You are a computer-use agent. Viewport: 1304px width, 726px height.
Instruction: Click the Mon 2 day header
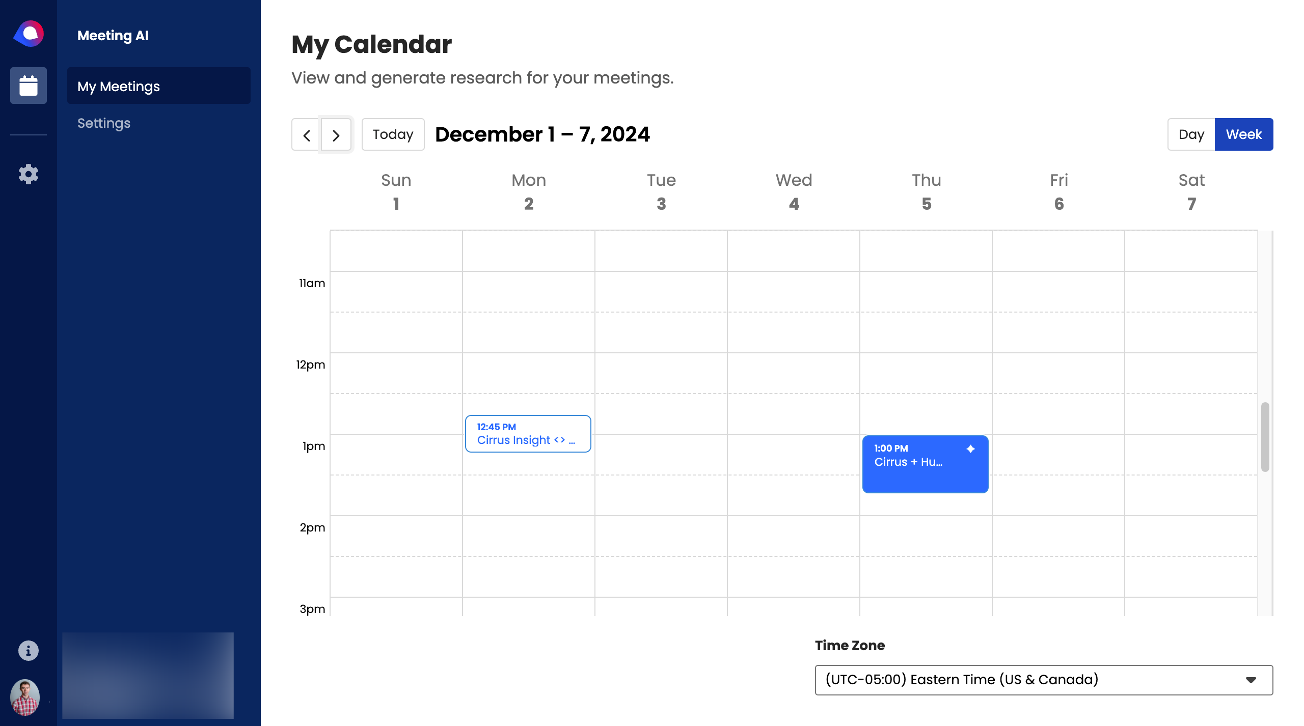[x=529, y=192]
